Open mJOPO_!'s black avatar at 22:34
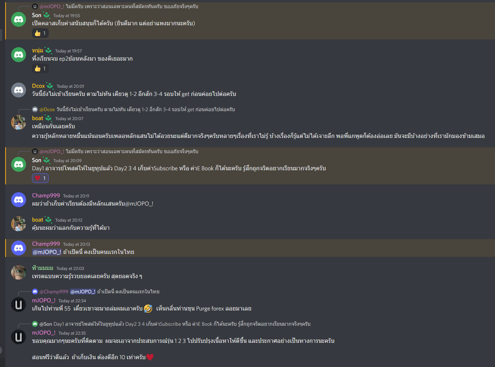This screenshot has height=367, width=495. point(19,305)
